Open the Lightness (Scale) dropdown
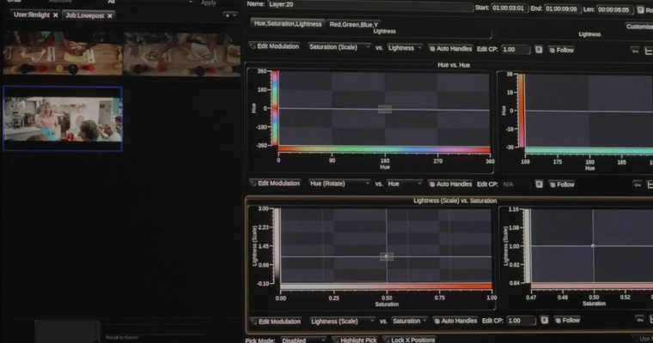This screenshot has height=343, width=653. tap(342, 321)
